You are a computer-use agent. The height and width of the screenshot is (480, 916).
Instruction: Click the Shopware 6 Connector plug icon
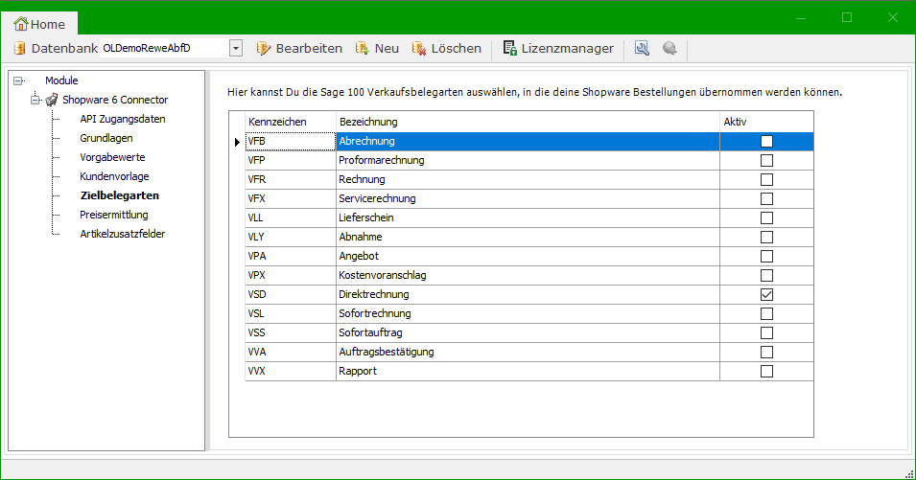[52, 100]
